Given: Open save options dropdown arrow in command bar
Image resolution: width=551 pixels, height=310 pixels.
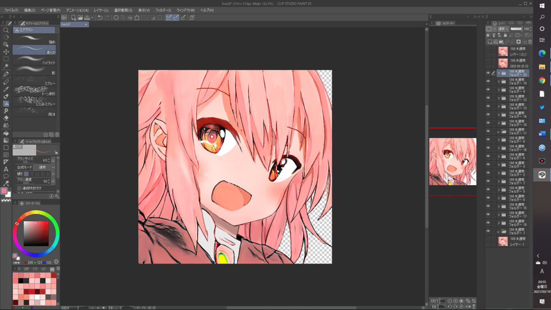Looking at the screenshot, I should (92, 17).
